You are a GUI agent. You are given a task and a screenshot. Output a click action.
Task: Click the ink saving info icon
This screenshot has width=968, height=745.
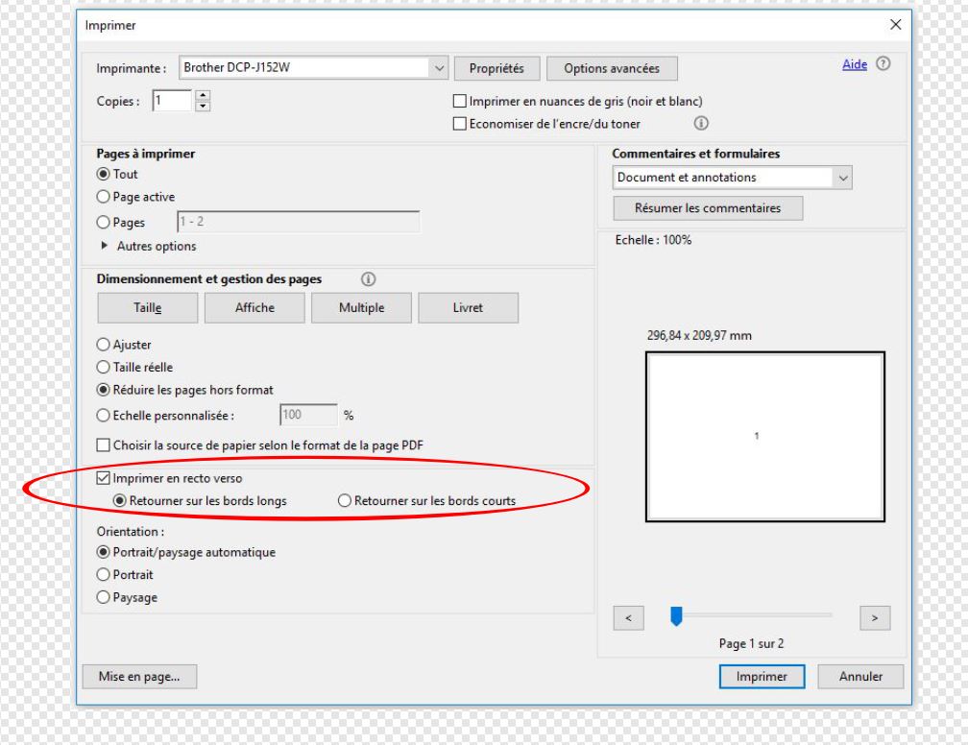(701, 123)
